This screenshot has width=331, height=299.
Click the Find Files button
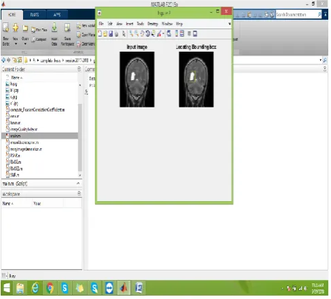pos(39,30)
